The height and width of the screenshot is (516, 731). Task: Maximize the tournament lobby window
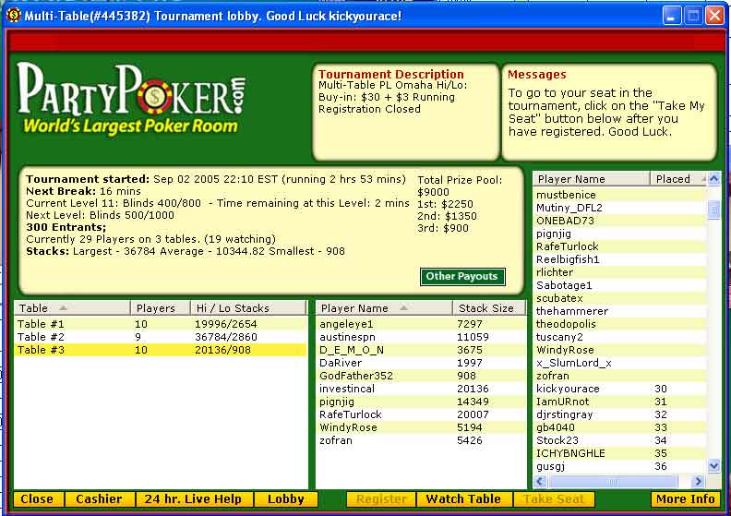click(692, 17)
